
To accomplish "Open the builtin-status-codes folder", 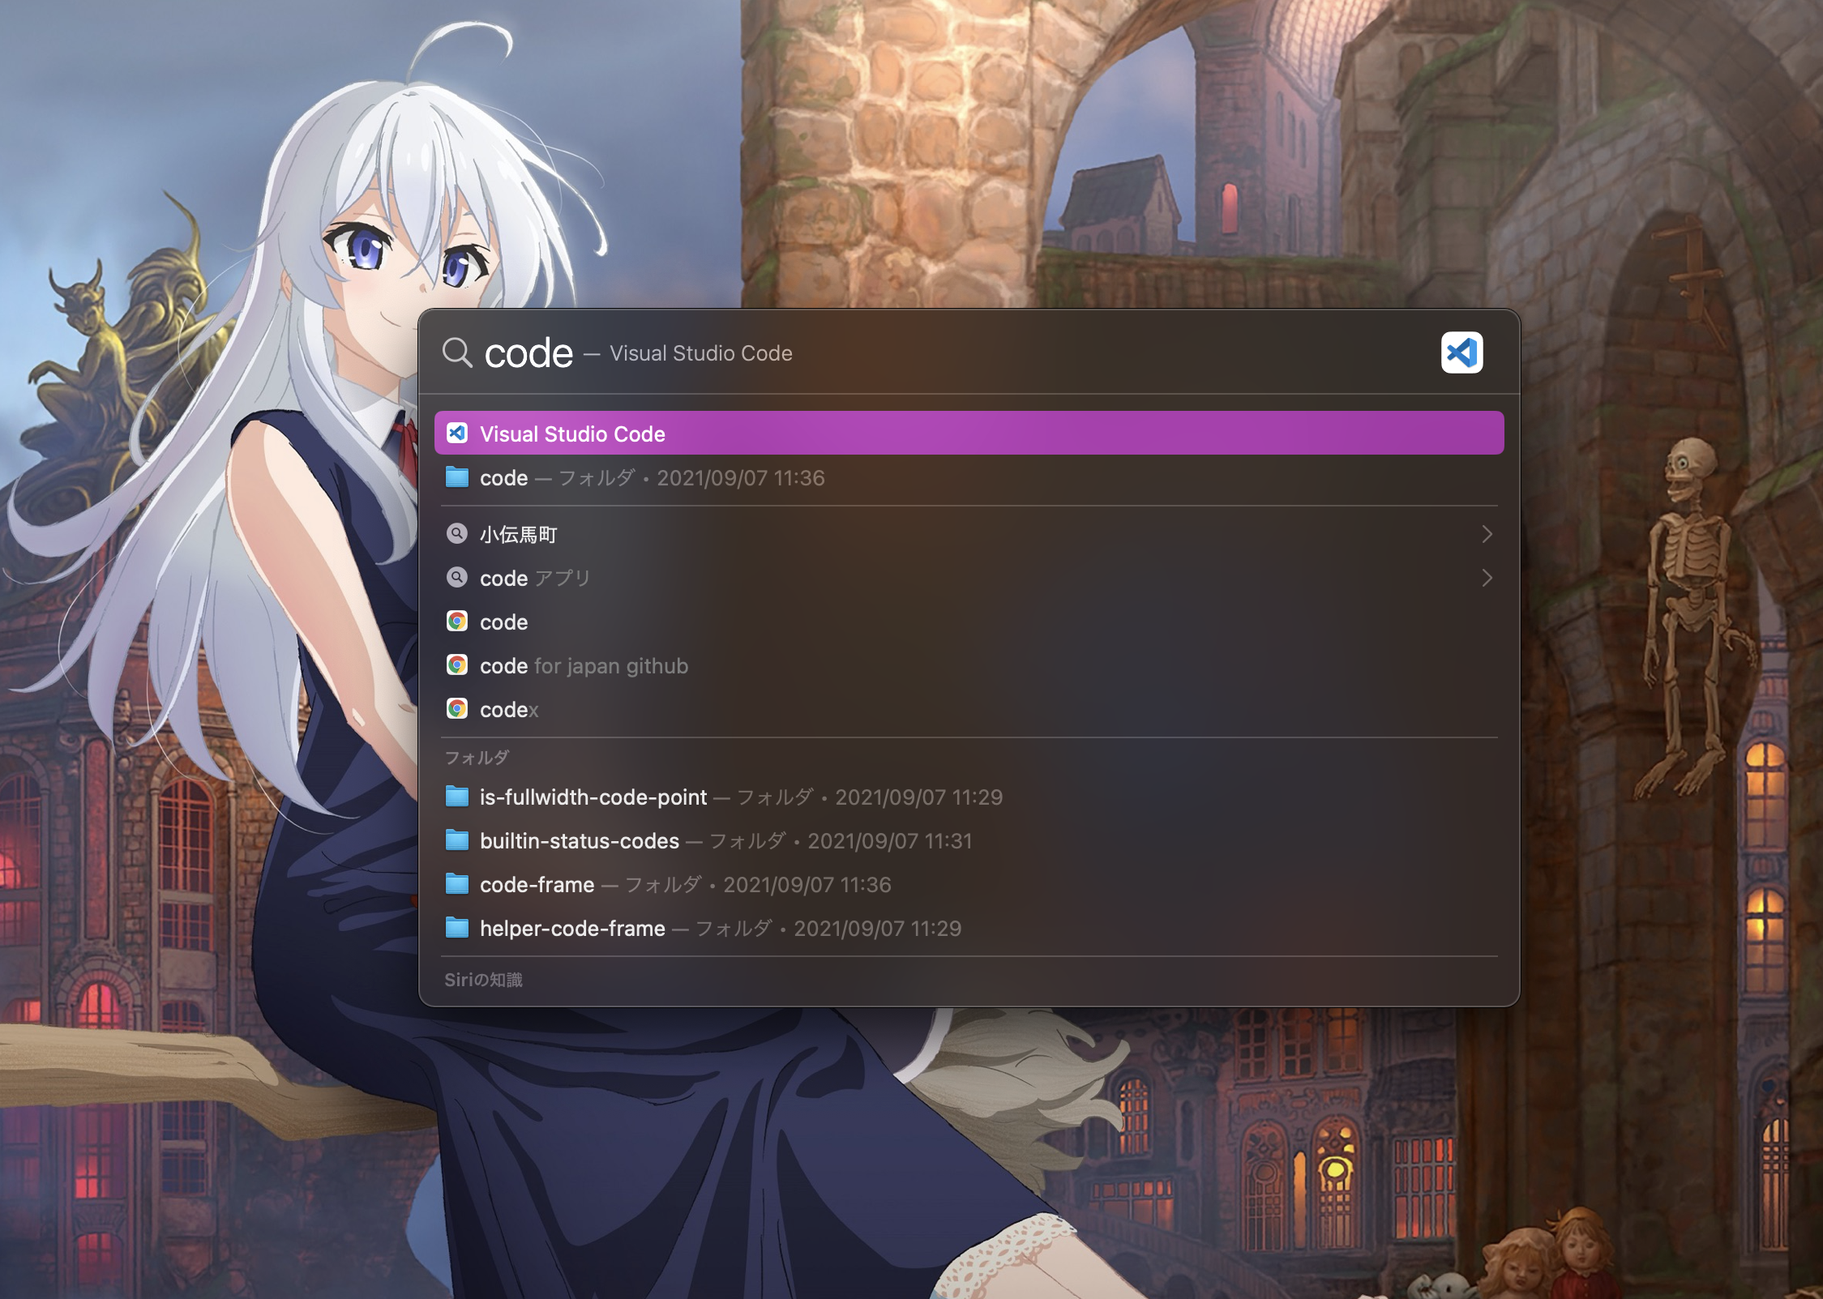I will 969,840.
